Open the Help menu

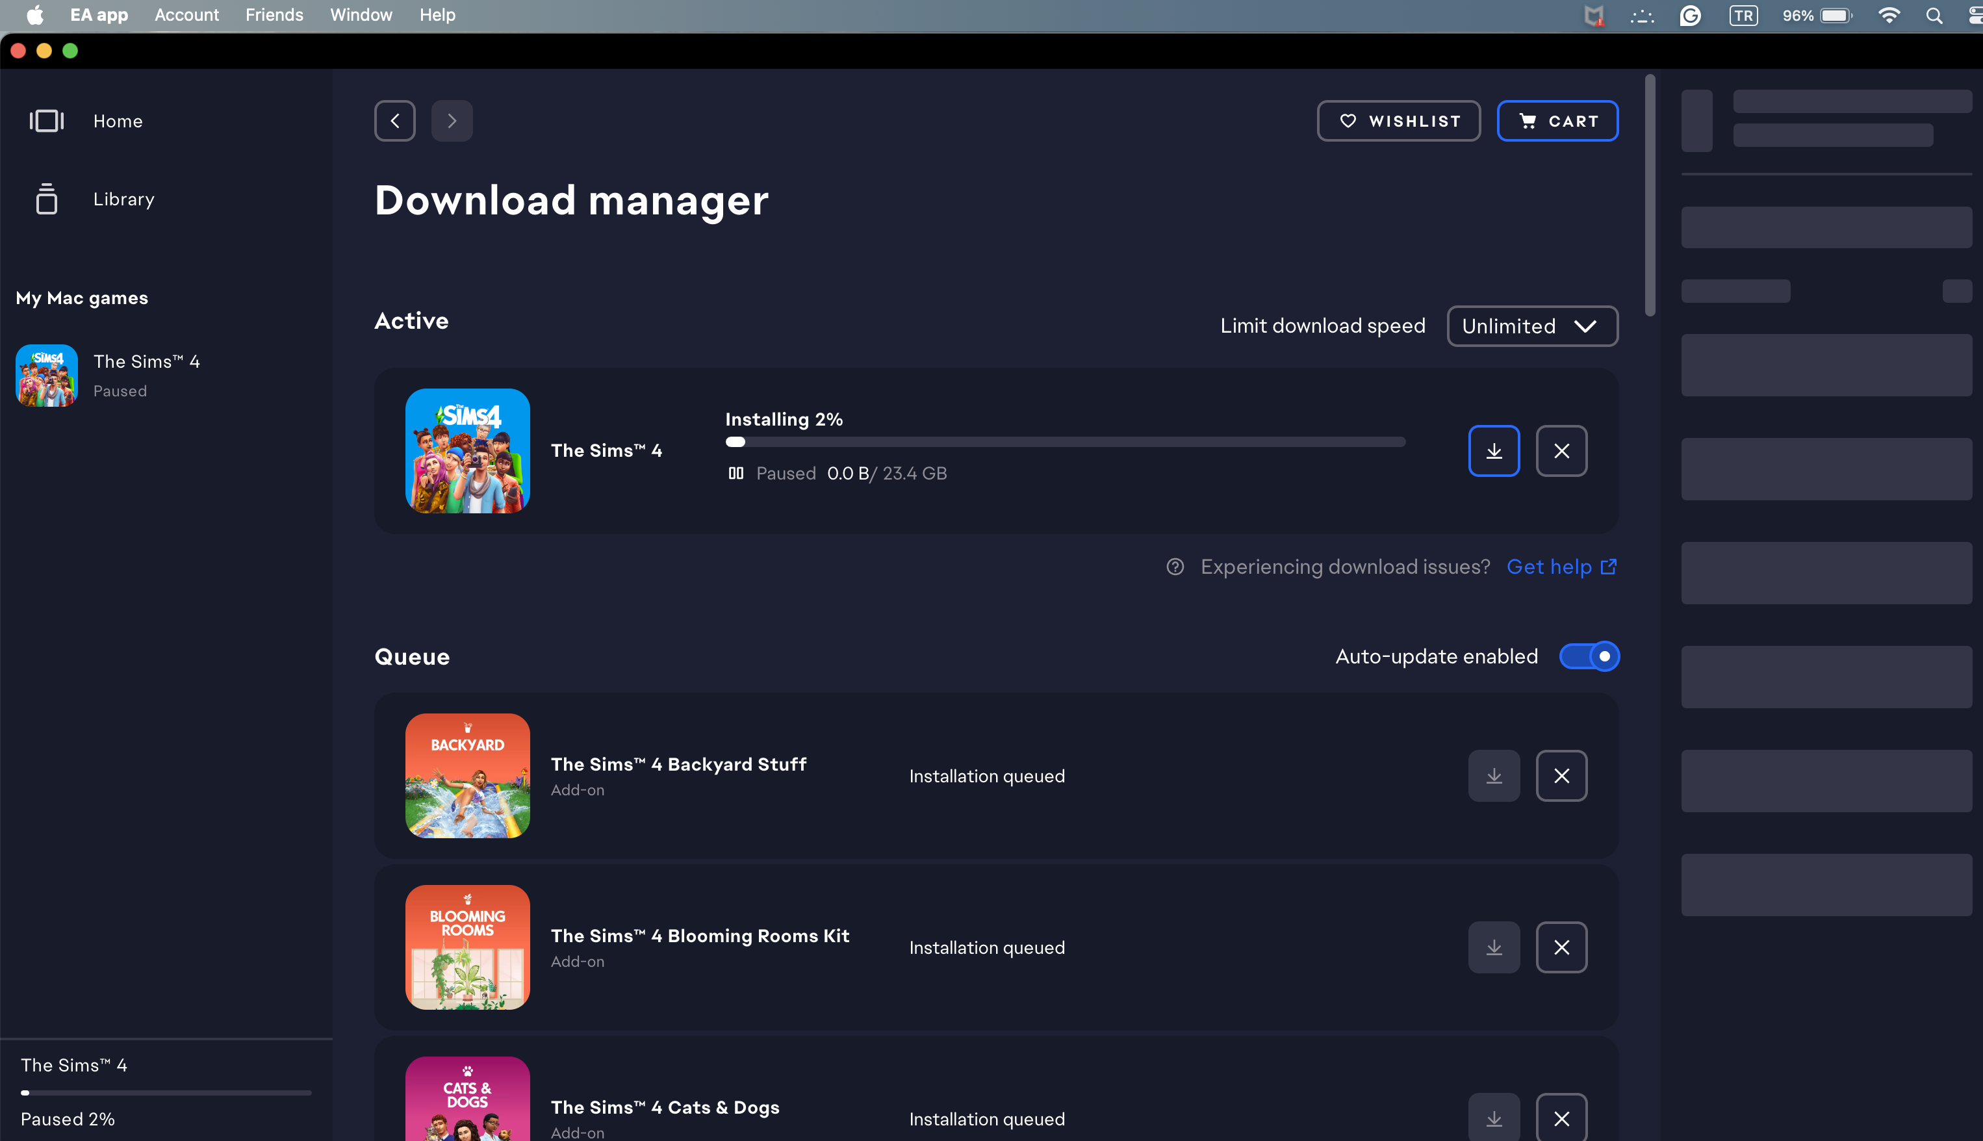coord(437,15)
